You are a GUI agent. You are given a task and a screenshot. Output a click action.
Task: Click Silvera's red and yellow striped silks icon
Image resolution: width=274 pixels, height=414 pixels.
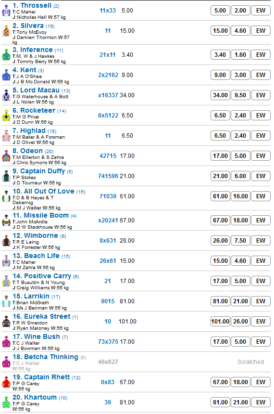[x=6, y=31]
